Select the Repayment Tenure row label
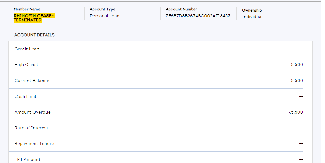 click(x=34, y=143)
